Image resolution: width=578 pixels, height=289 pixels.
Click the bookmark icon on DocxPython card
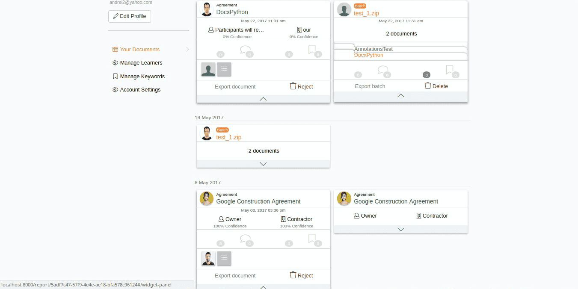click(x=312, y=50)
